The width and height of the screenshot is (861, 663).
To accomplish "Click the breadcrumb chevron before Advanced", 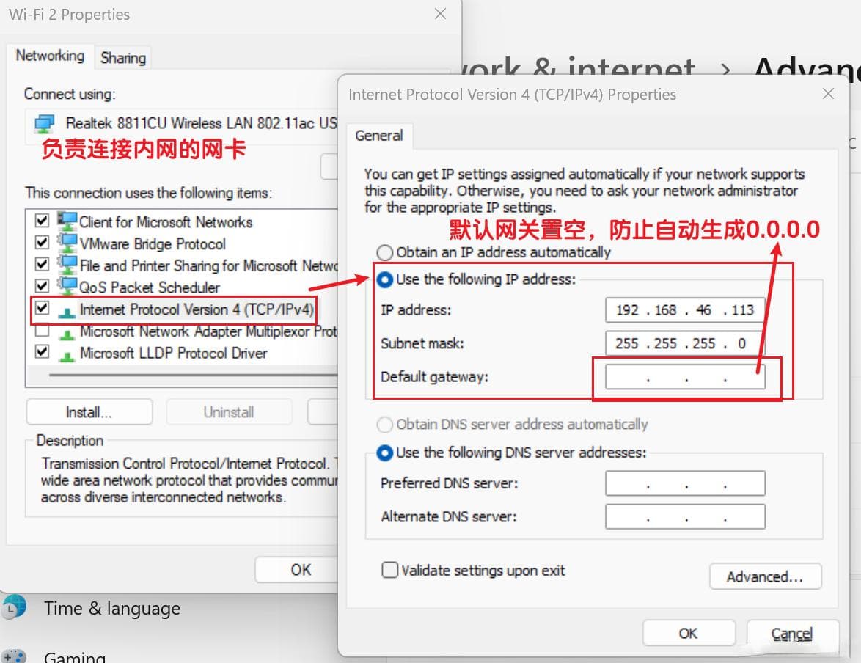I will (725, 70).
